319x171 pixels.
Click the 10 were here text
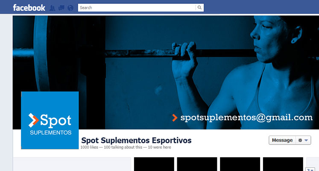[x=159, y=147]
